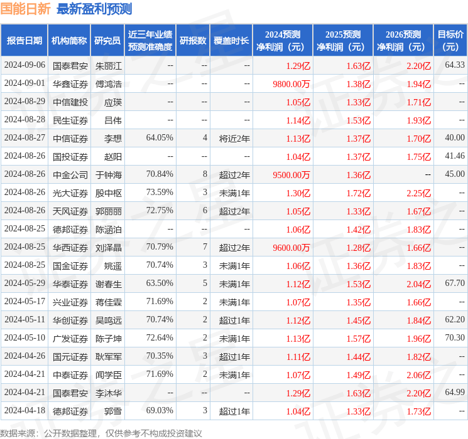This screenshot has height=439, width=468.
Task: Select target price 41.46
Action: 455,156
